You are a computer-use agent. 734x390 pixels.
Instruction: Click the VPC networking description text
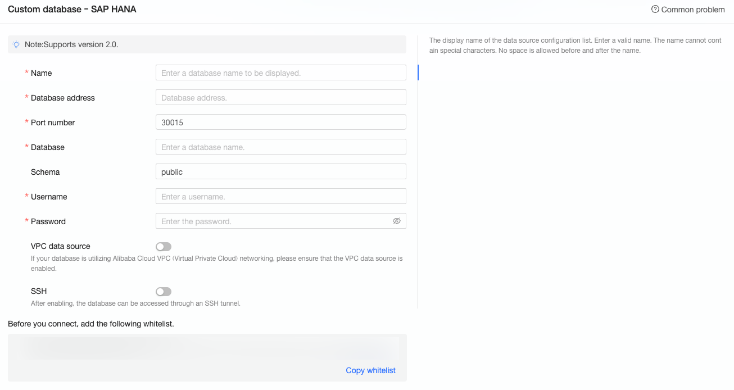(x=217, y=264)
